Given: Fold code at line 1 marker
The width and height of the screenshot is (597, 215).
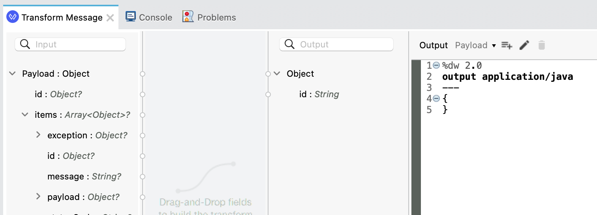Looking at the screenshot, I should pos(436,65).
